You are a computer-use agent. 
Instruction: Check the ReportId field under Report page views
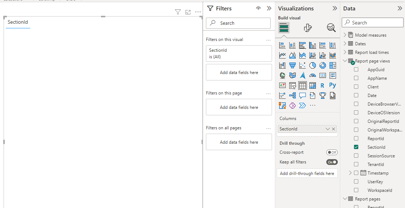[356, 138]
